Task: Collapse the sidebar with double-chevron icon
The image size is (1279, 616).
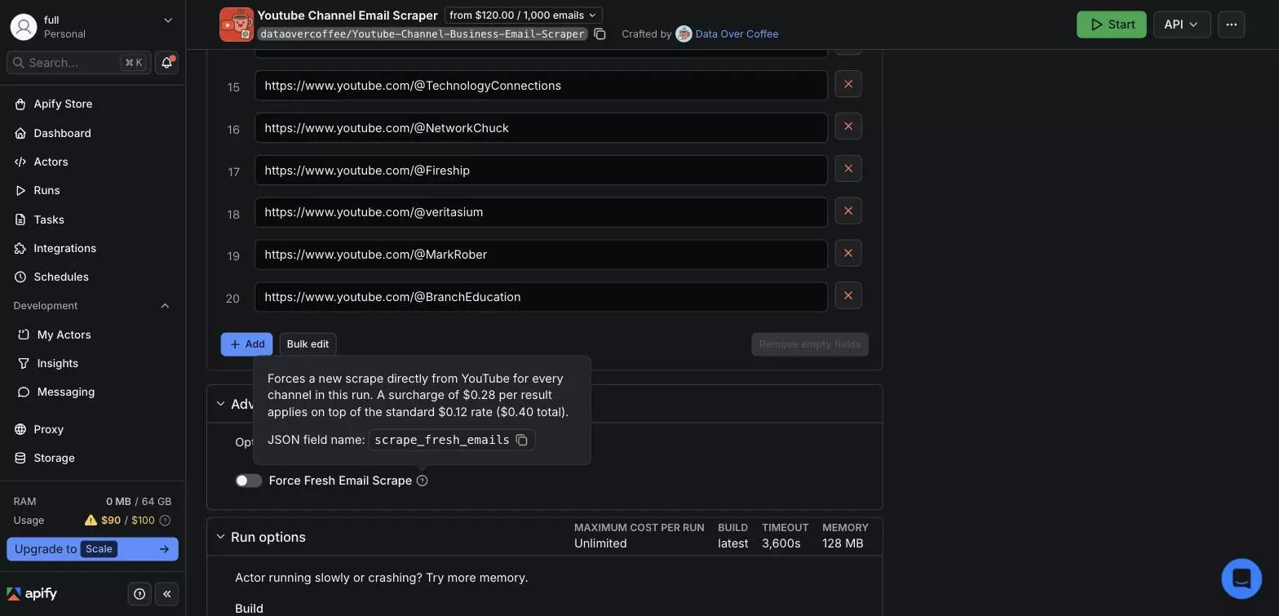Action: pos(166,594)
